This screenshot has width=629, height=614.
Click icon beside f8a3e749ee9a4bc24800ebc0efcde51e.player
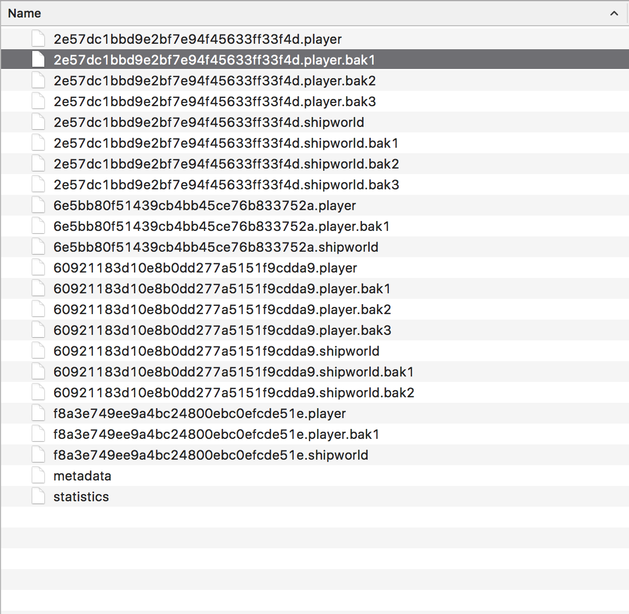click(x=38, y=413)
